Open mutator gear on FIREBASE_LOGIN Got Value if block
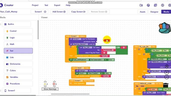The height and width of the screenshot is (96, 171). [x=139, y=89]
